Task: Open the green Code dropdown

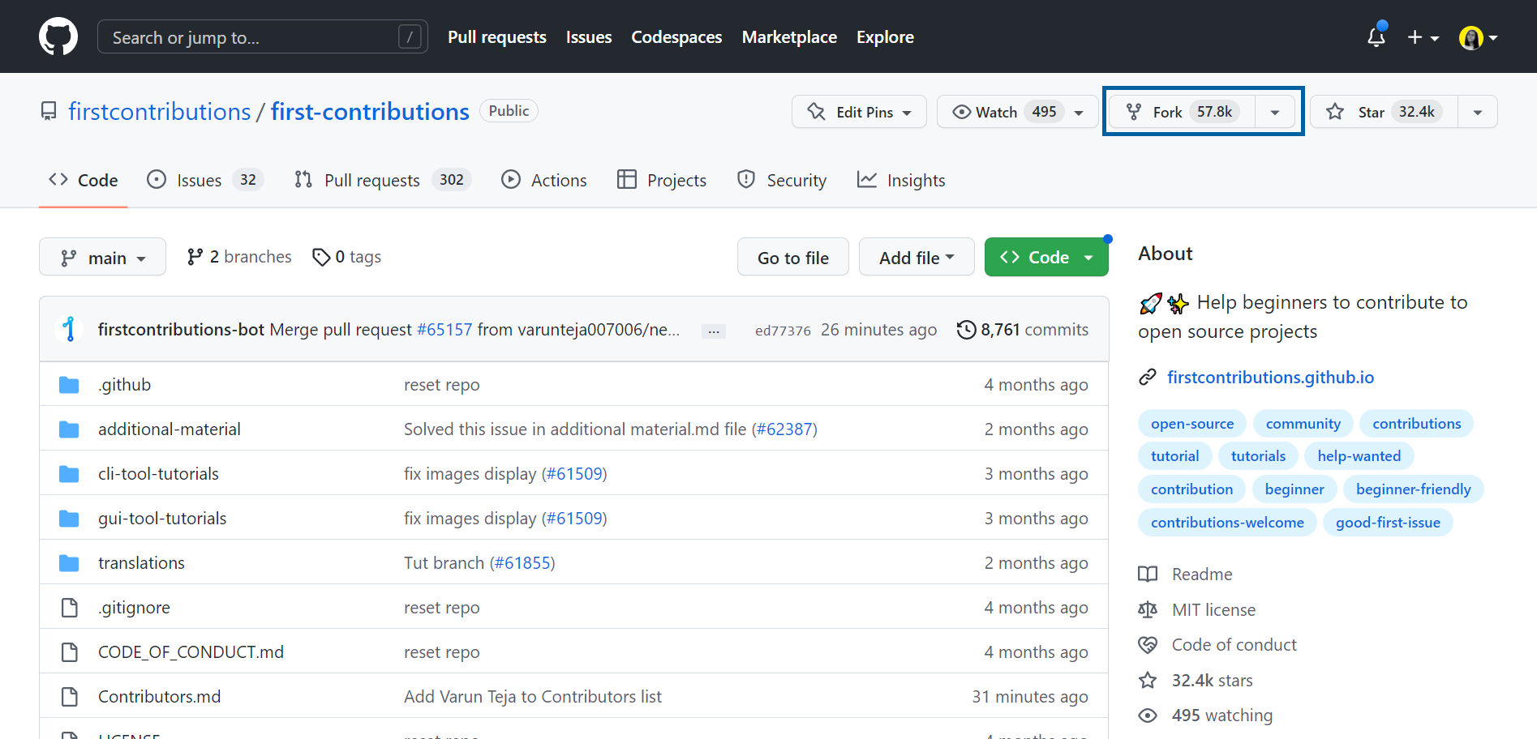Action: 1046,257
